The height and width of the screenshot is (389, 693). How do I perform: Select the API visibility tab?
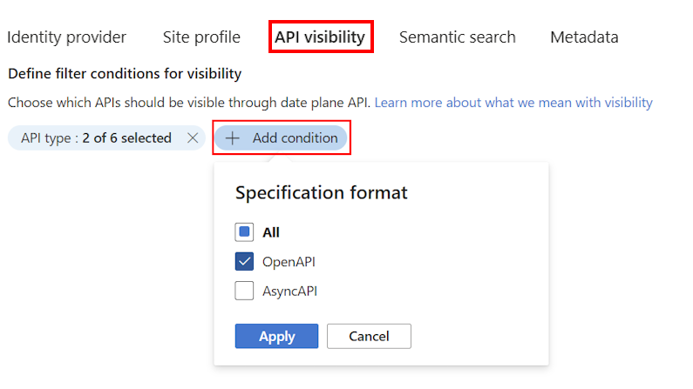320,37
